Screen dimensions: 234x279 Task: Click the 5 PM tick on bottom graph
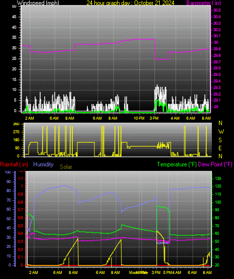click(167, 272)
